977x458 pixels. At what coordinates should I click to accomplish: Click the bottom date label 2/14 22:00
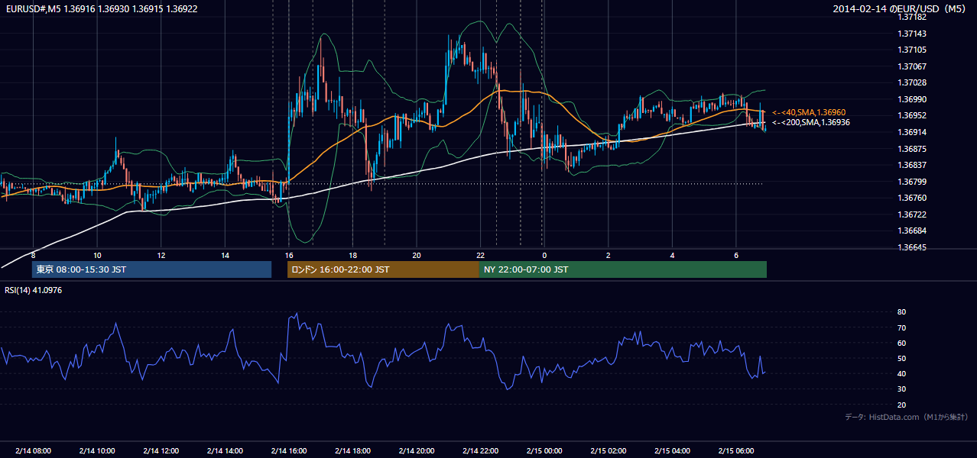point(480,451)
